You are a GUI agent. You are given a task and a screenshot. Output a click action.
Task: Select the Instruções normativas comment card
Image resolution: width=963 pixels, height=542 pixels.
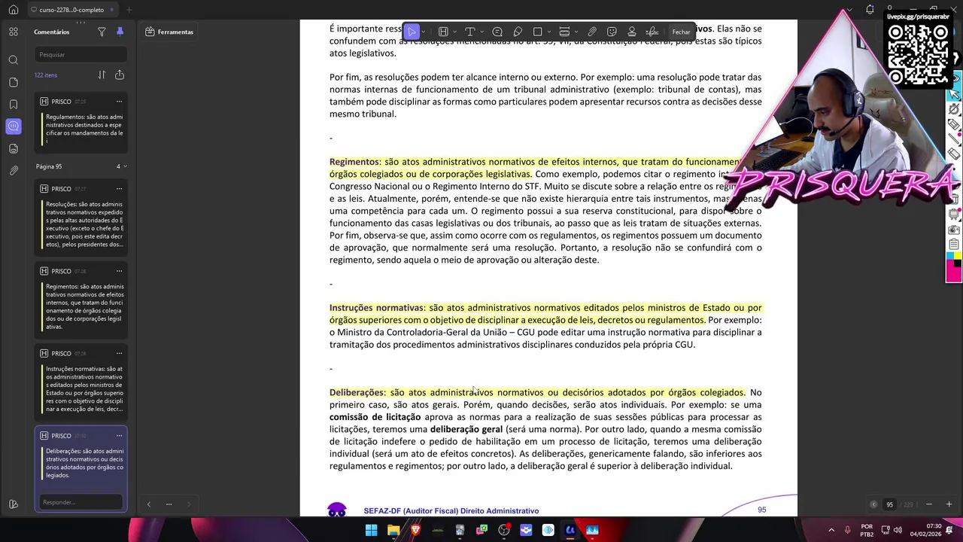coord(81,382)
